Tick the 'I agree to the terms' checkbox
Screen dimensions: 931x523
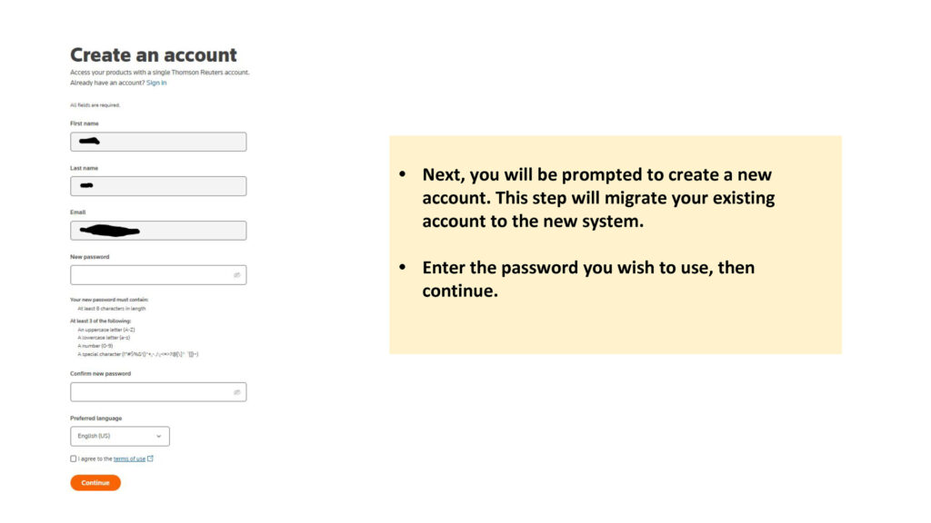74,459
